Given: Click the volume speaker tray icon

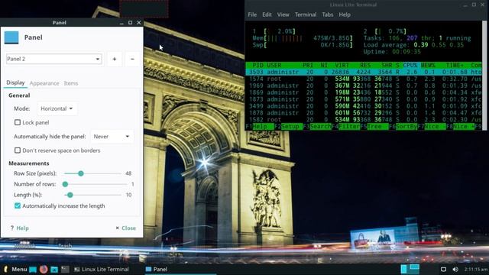Looking at the screenshot, I should [x=455, y=269].
